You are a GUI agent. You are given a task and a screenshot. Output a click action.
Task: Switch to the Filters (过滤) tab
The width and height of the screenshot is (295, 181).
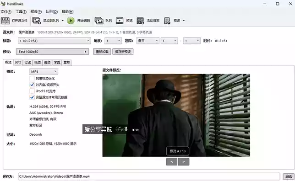click(27, 63)
